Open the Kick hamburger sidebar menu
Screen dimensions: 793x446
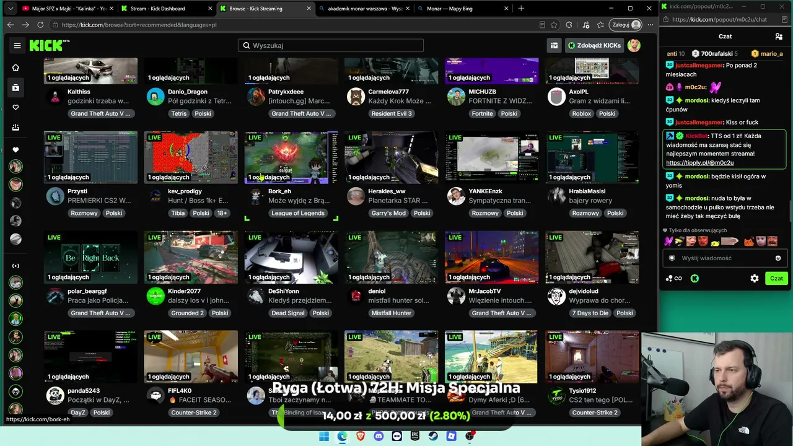pos(17,45)
